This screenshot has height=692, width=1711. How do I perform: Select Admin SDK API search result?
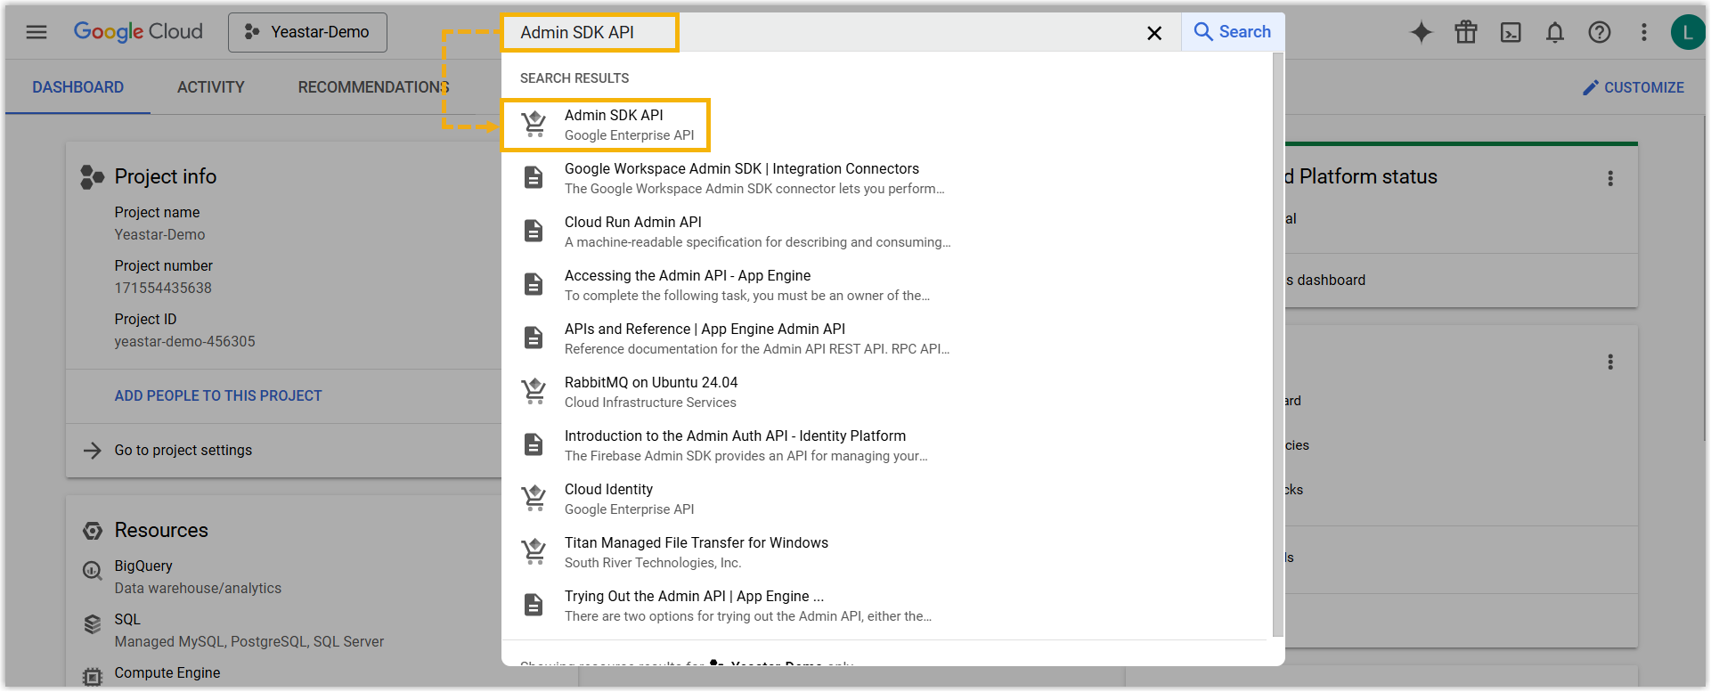(614, 125)
